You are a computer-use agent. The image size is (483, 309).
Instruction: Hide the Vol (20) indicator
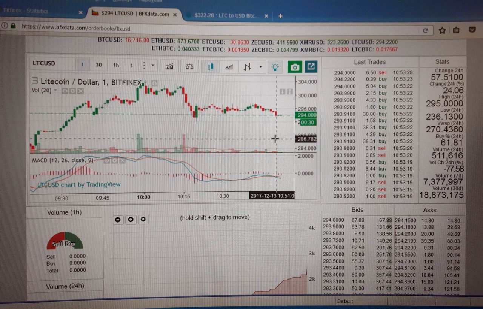[x=65, y=91]
